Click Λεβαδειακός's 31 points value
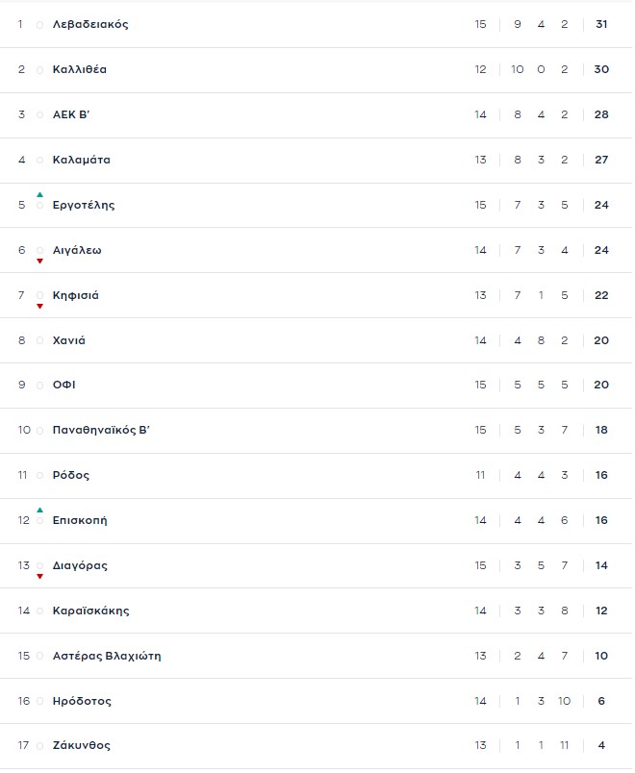Image resolution: width=635 pixels, height=773 pixels. 601,25
